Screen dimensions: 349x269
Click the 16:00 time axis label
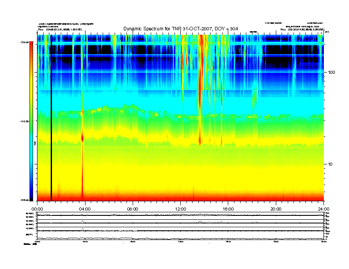coord(228,209)
